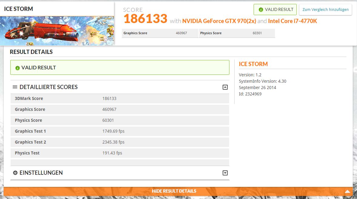Select the Physics Score row in details
This screenshot has height=199, width=357.
click(120, 120)
